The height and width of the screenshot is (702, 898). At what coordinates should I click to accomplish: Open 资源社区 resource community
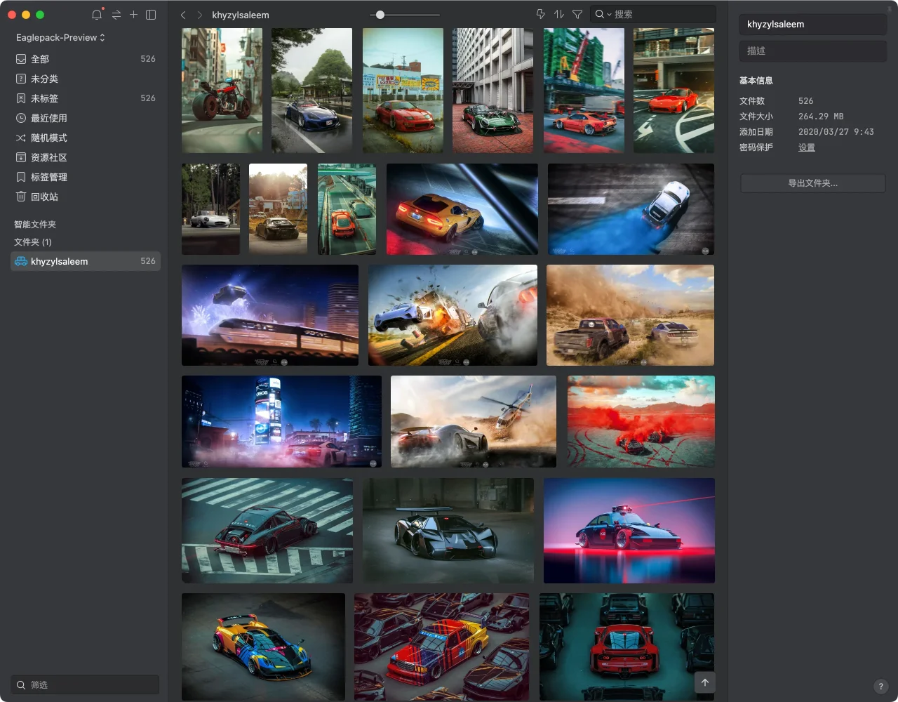point(86,157)
